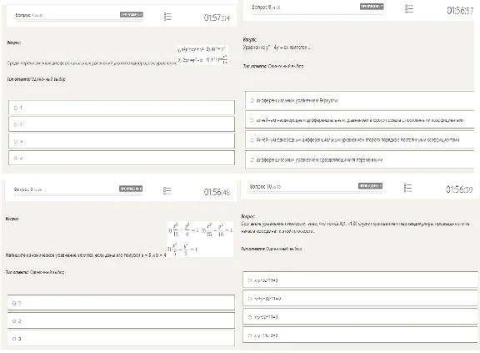Click the progress bar under Вопрос 10
Image resolution: width=480 pixels, height=353 pixels.
316,193
